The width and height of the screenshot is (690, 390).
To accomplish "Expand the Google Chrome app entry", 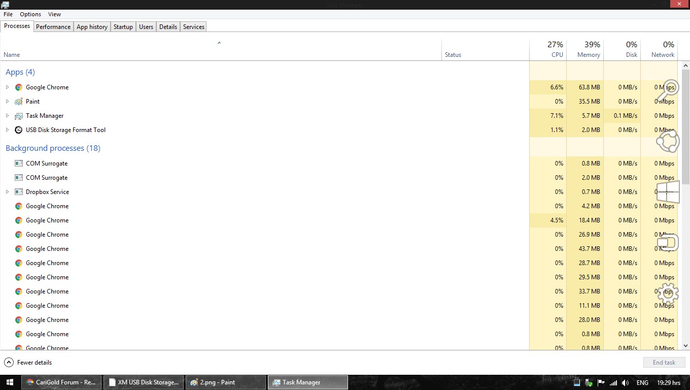I will point(7,87).
